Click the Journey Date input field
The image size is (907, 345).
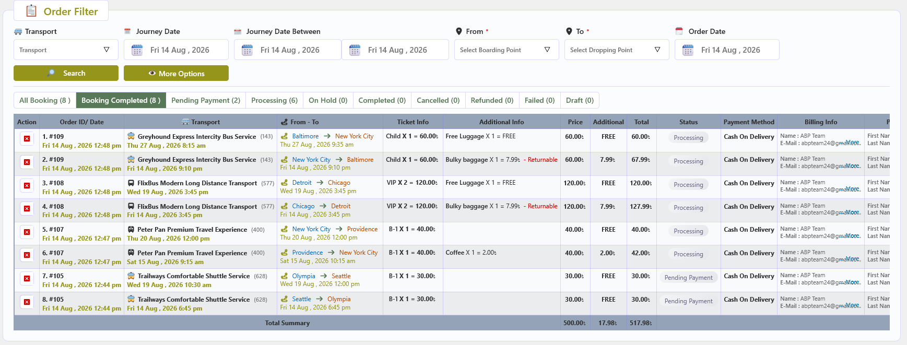coord(176,50)
